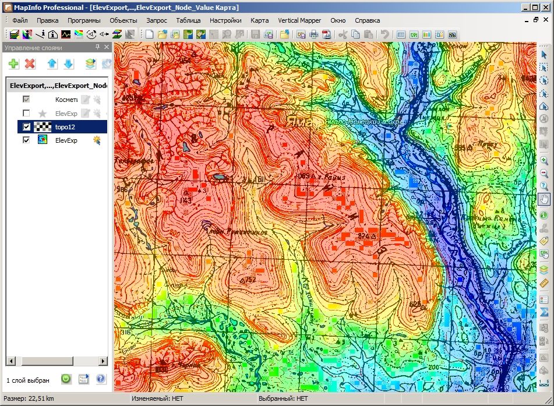Click the house-shaped region info tool icon

53,34
